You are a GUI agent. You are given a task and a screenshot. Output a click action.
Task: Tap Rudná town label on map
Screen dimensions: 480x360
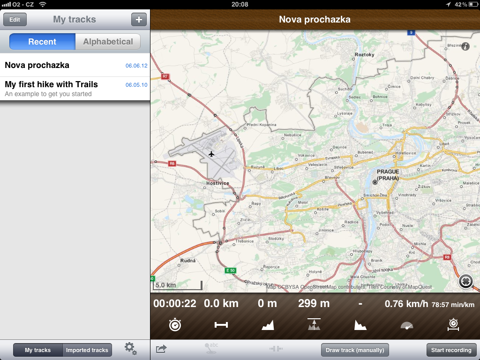click(187, 261)
